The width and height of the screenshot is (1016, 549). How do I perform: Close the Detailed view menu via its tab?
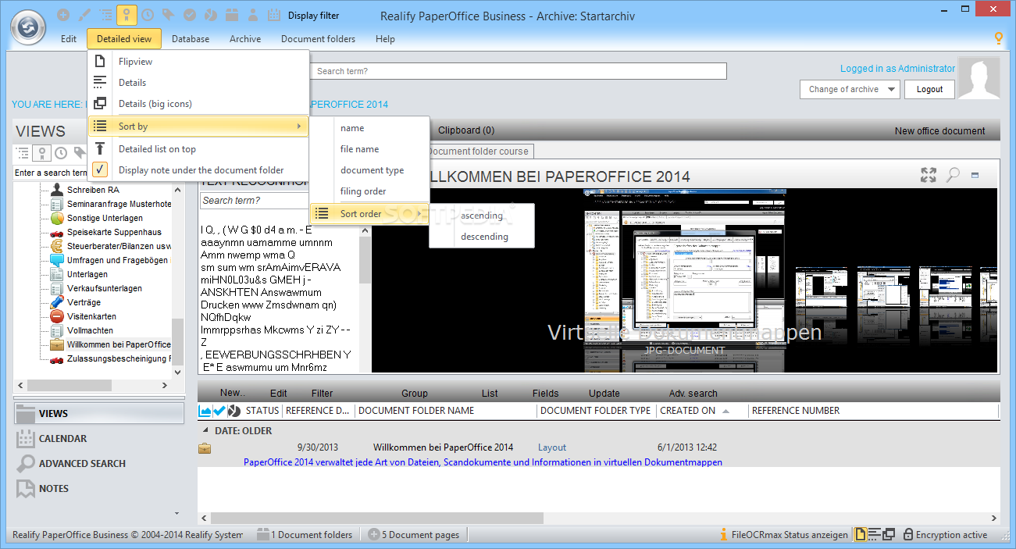124,39
